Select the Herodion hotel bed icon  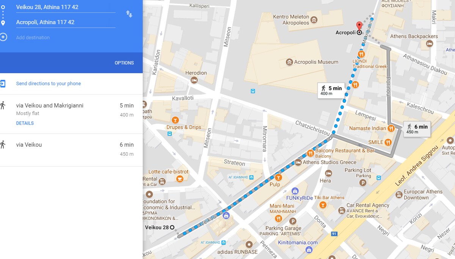[x=194, y=80]
